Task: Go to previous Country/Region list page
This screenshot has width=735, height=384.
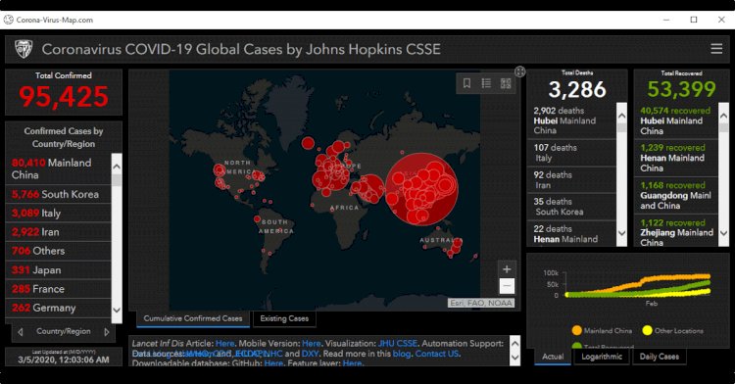Action: point(21,331)
